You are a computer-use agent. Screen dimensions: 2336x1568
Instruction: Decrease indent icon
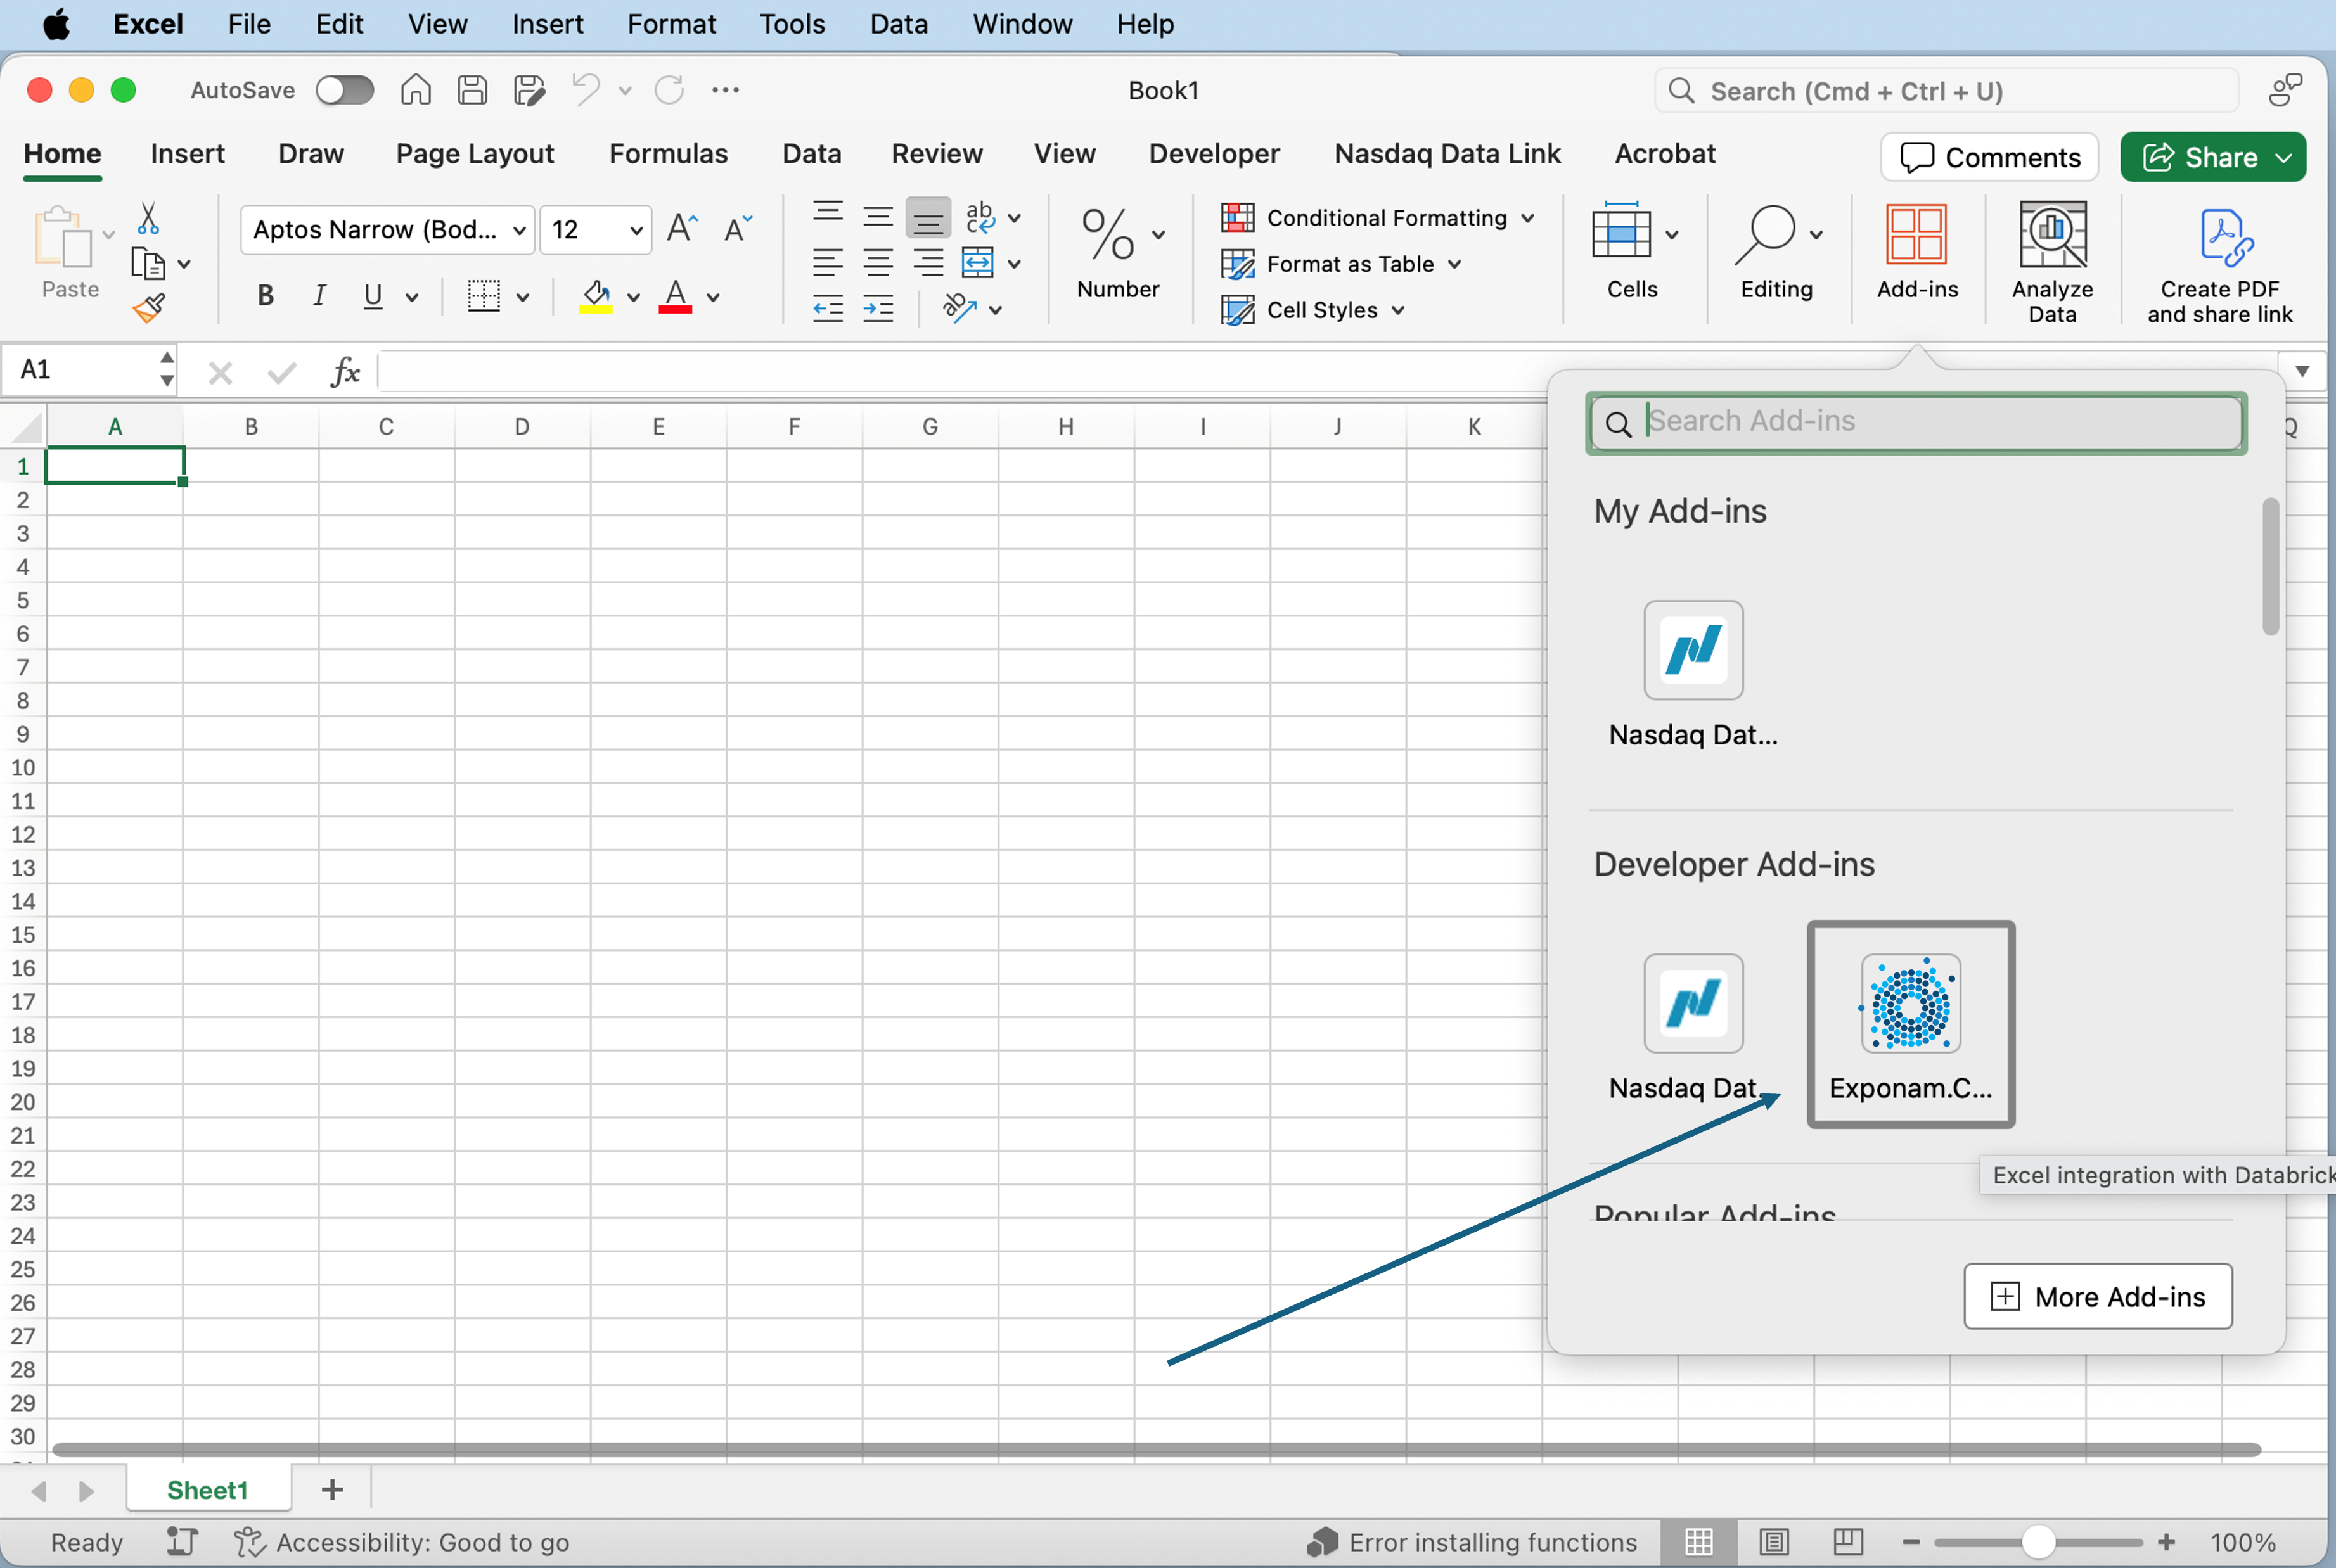[x=827, y=309]
